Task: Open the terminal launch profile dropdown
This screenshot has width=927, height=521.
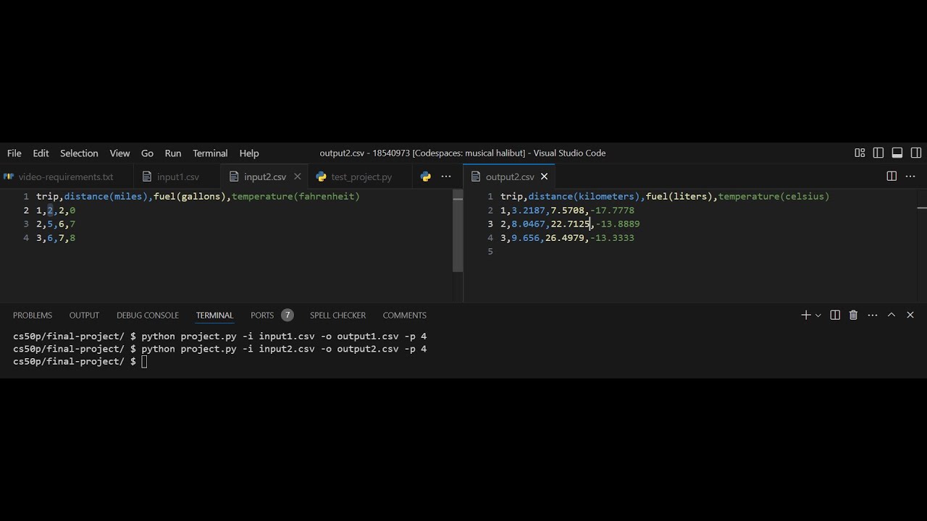Action: [818, 315]
